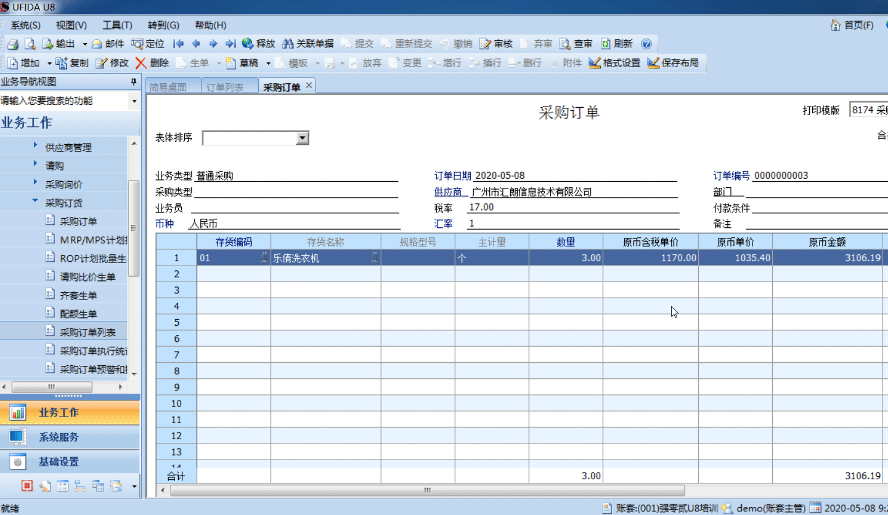Expand the 供应商管理 tree node
888x515 pixels.
point(35,146)
